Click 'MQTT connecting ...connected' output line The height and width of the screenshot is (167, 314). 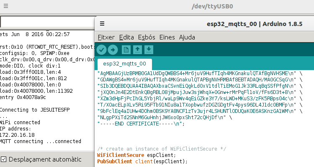point(41,141)
